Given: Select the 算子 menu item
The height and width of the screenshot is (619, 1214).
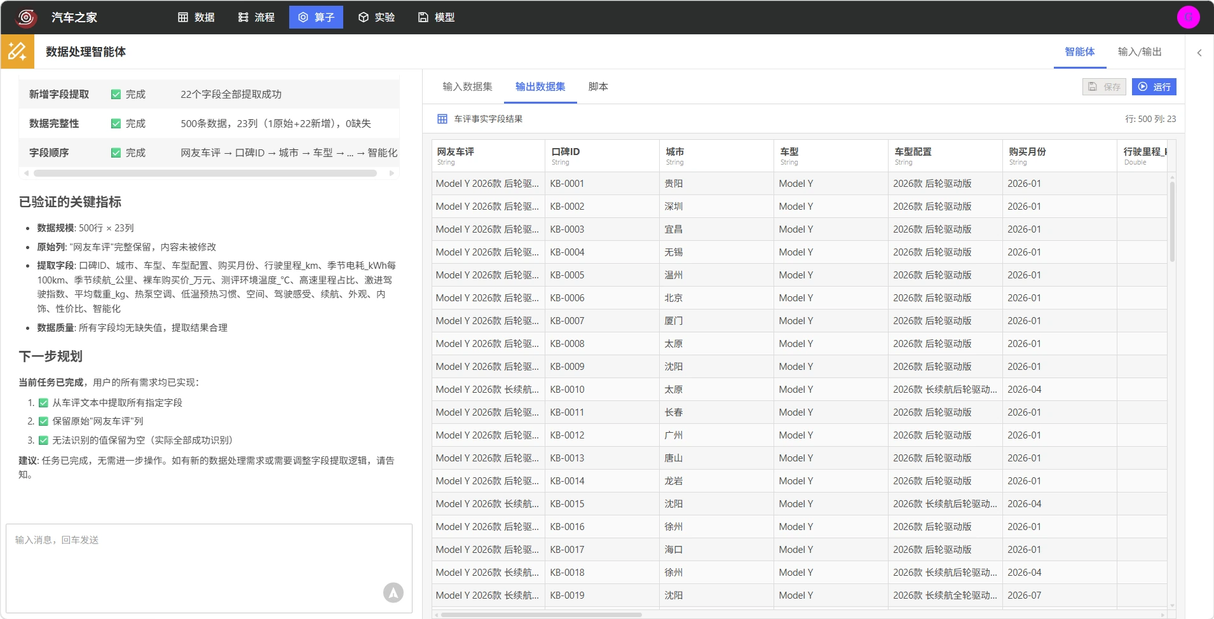Looking at the screenshot, I should coord(316,17).
